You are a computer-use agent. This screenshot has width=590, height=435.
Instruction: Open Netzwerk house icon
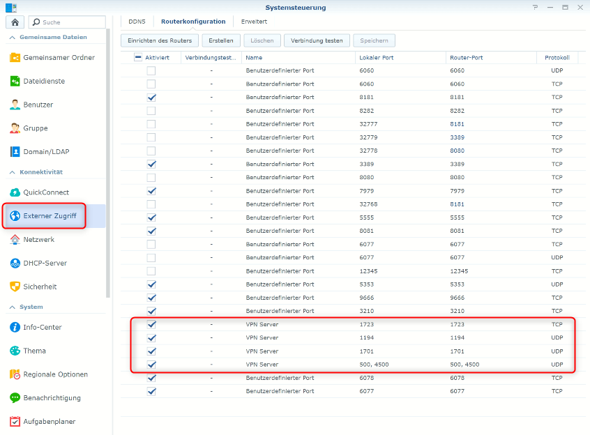pyautogui.click(x=15, y=240)
